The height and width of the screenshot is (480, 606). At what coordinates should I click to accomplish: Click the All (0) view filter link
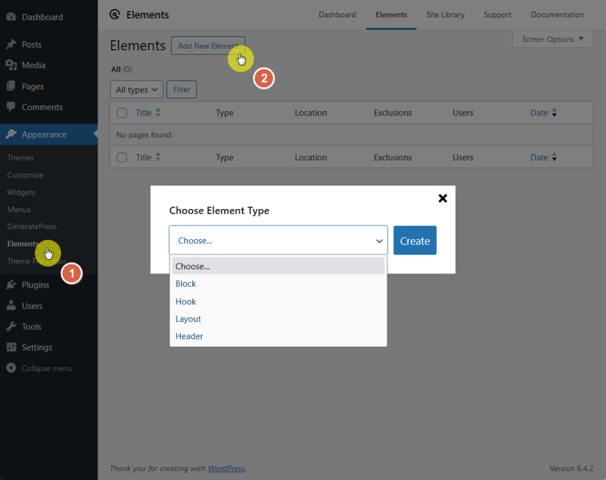click(x=121, y=70)
